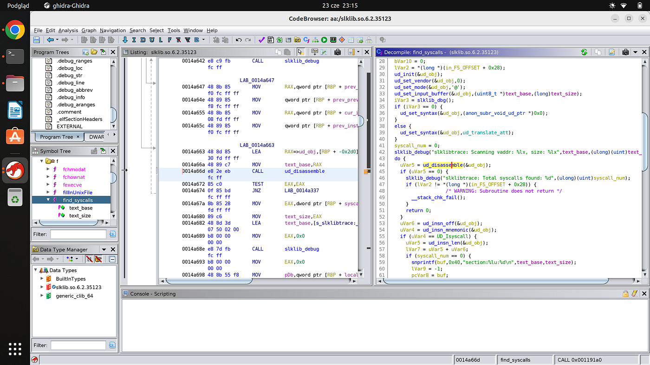The width and height of the screenshot is (650, 365).
Task: Re-decompile using green refresh icon
Action: coord(584,52)
